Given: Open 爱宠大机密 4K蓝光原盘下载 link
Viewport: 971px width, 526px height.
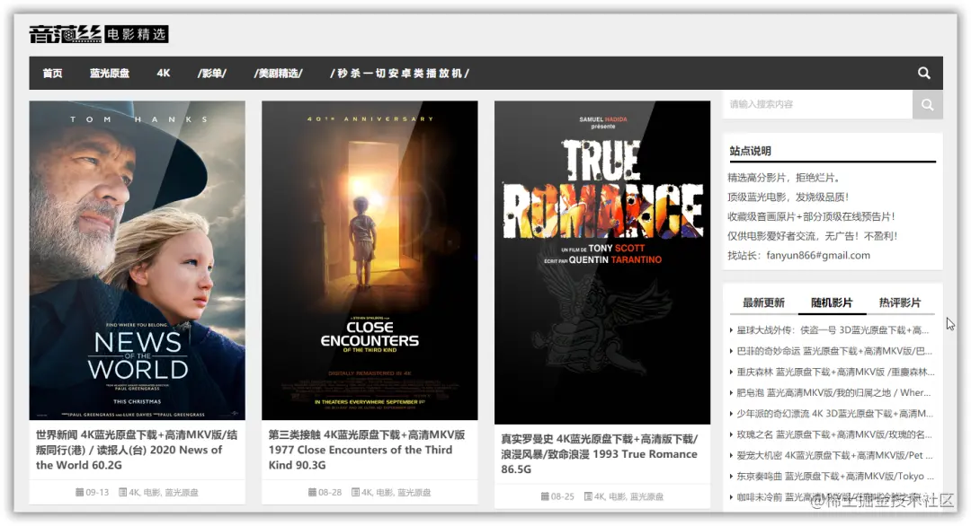Looking at the screenshot, I should tap(834, 455).
